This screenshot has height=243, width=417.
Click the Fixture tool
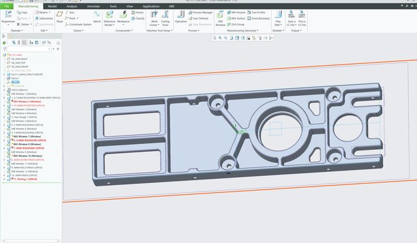[x=137, y=12]
